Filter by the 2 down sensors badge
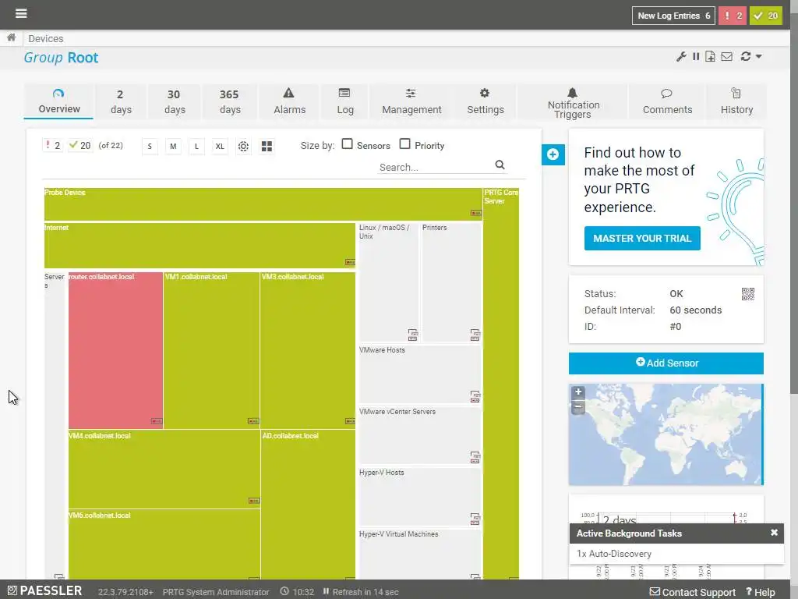 pyautogui.click(x=52, y=146)
